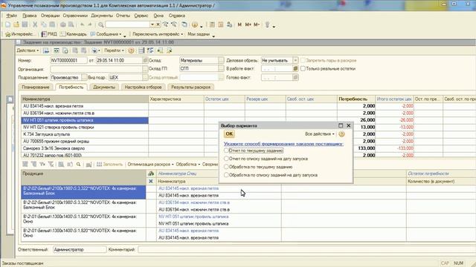Open the Оптимизация раскроя dropdown
This screenshot has width=476, height=267.
point(150,165)
